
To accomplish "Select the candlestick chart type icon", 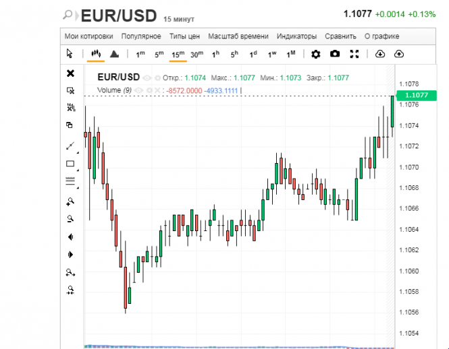I will [x=95, y=54].
